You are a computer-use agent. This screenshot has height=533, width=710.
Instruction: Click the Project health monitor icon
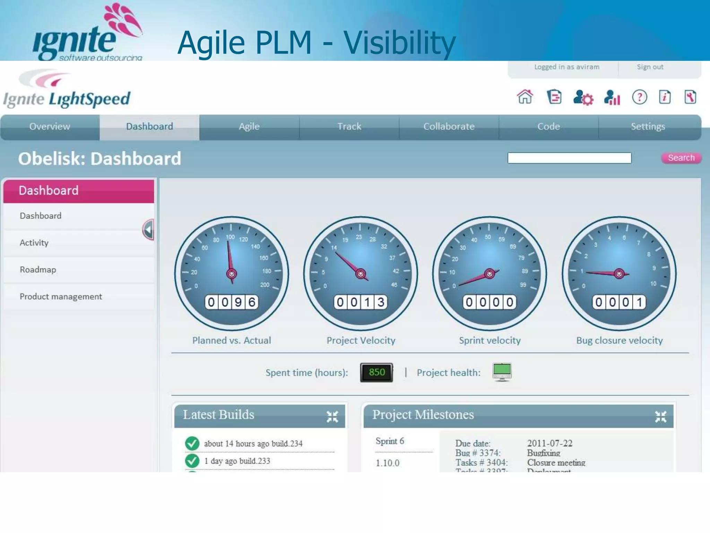[502, 372]
